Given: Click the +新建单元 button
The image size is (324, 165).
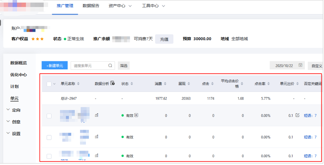Looking at the screenshot, I should tap(54, 65).
